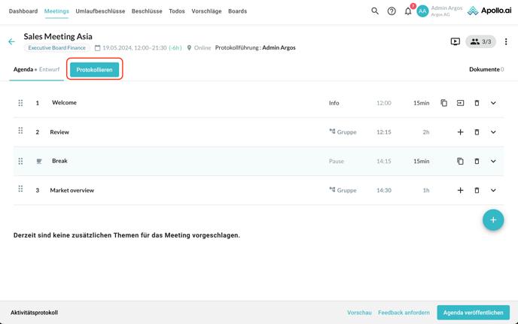Open the Beschlüsse menu item
Viewport: 518px width, 324px height.
pyautogui.click(x=147, y=11)
